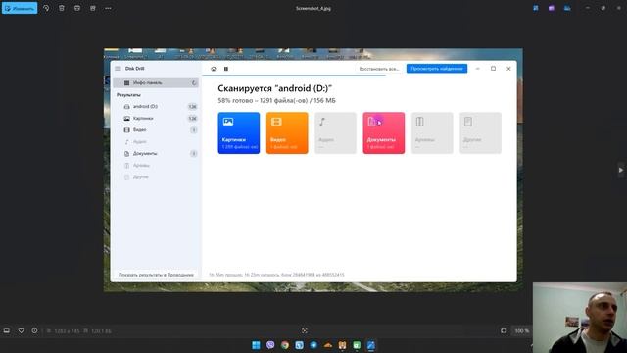Click the grey 'Другие' category card
The image size is (627, 353).
pyautogui.click(x=481, y=133)
